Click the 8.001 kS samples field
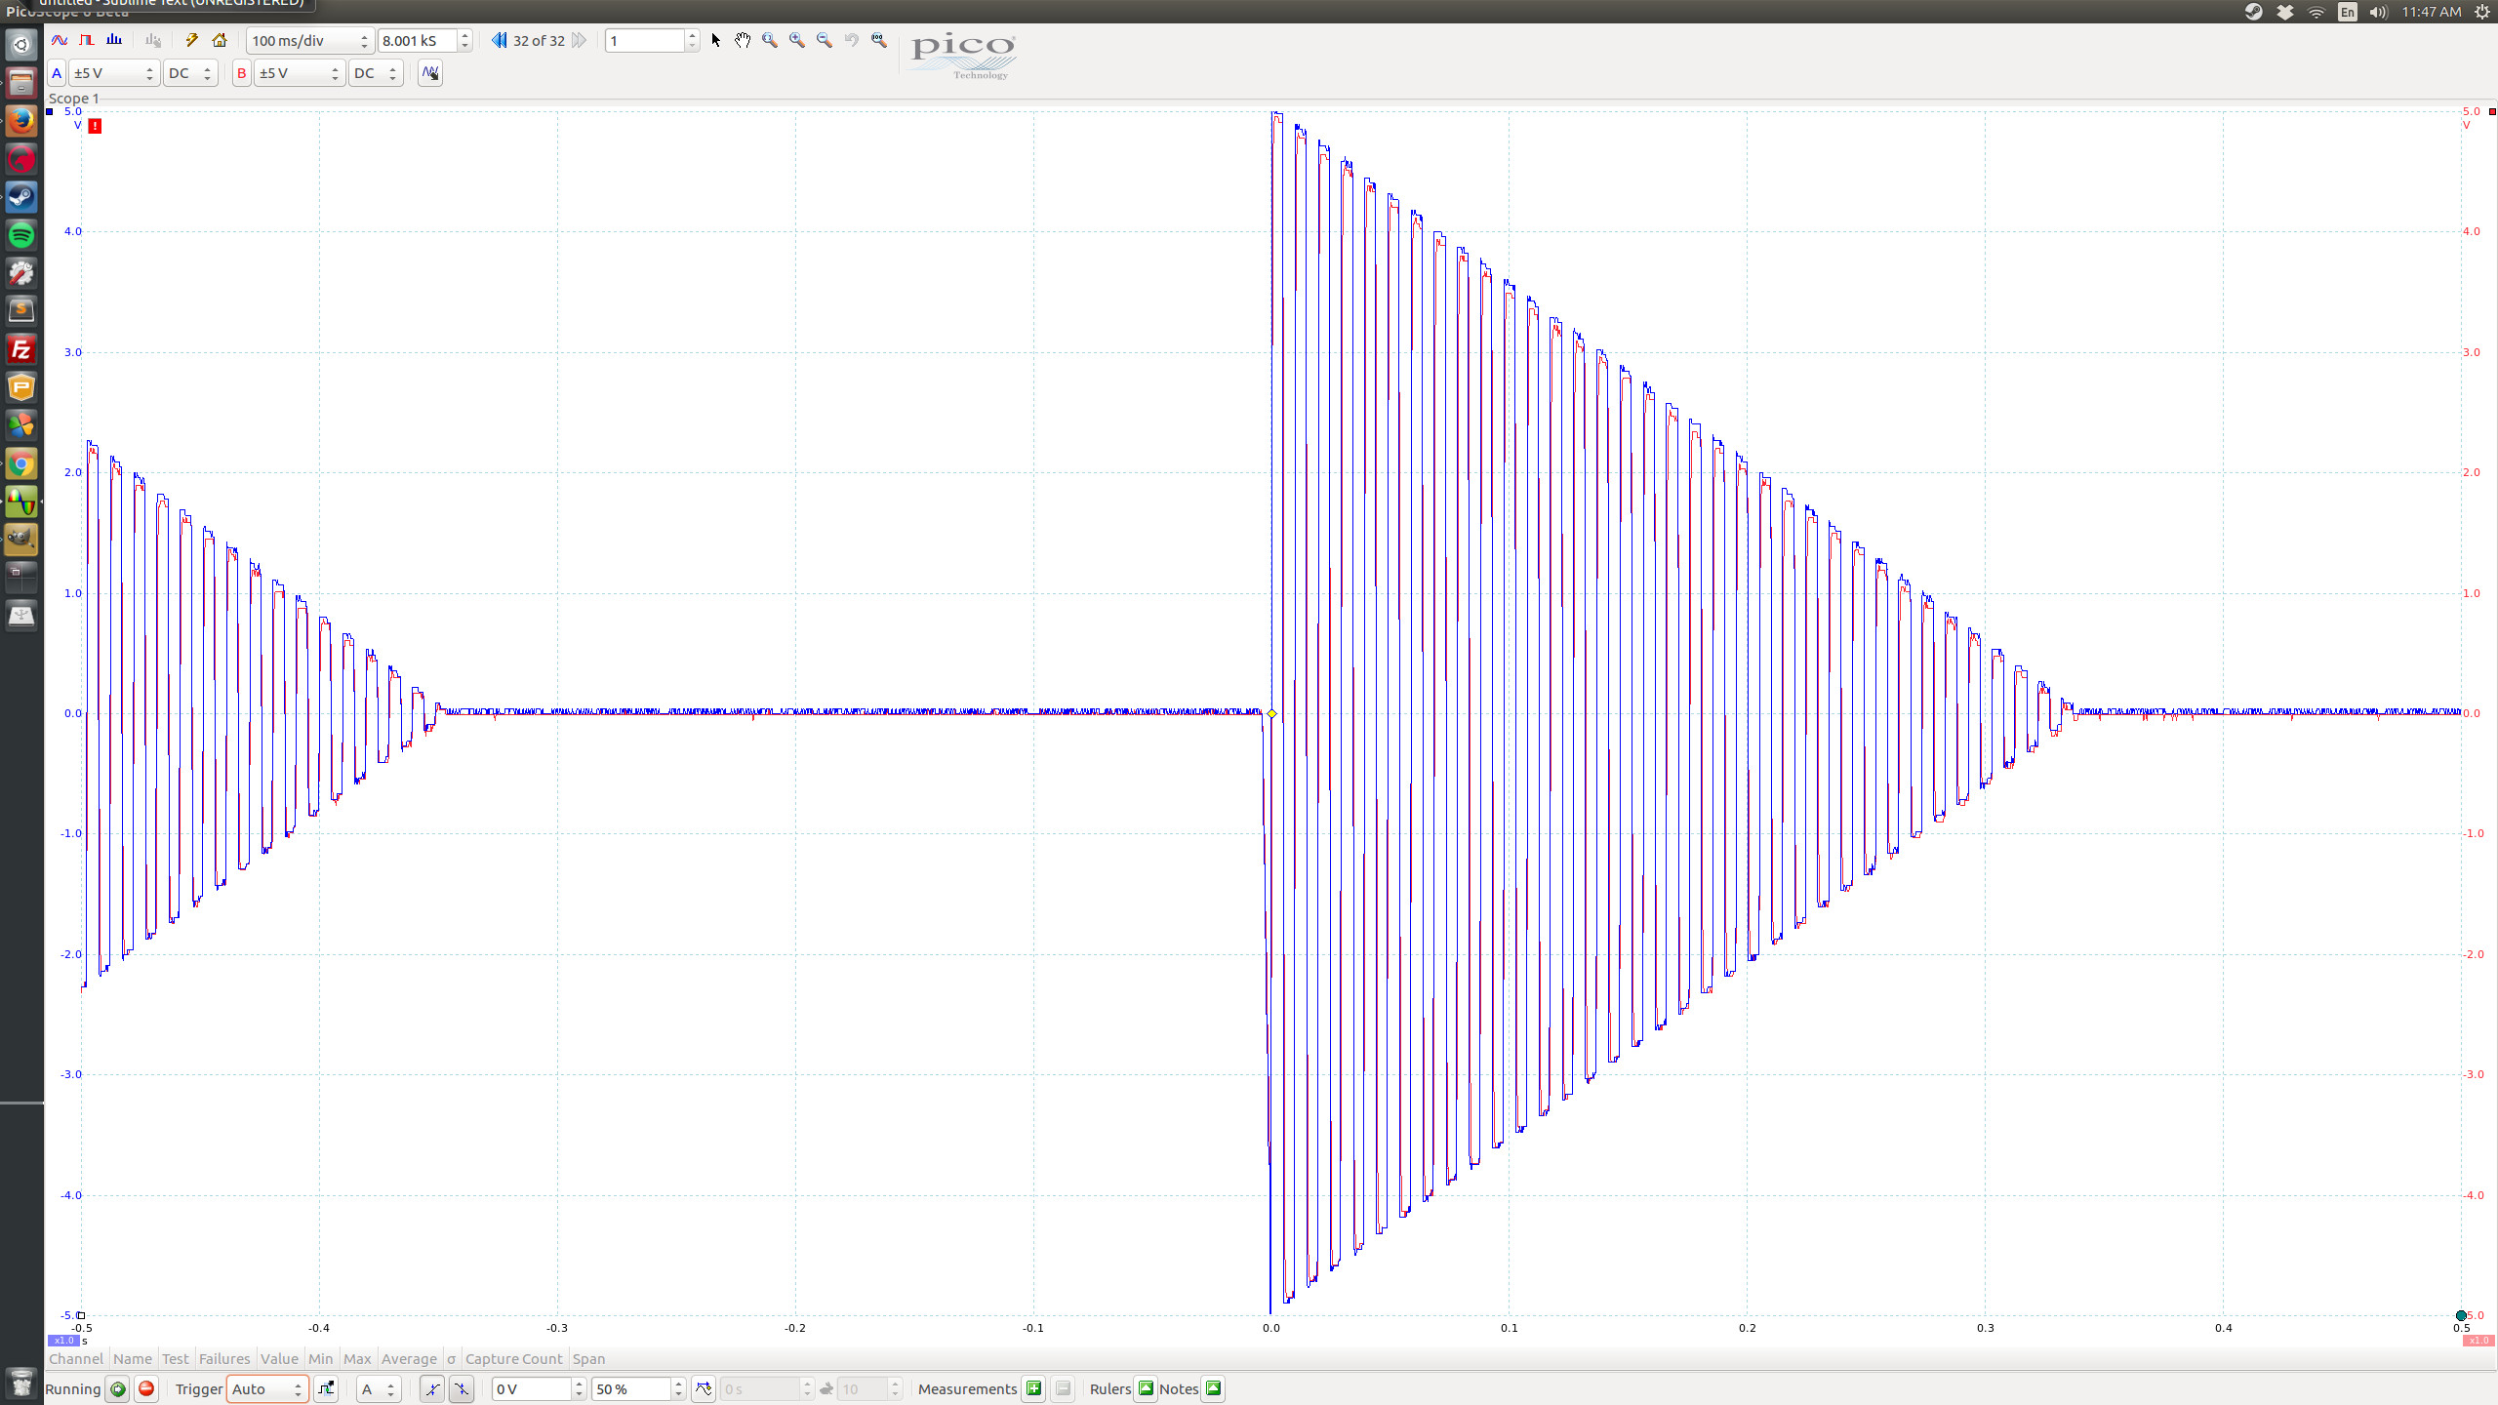Viewport: 2498px width, 1405px height. (x=418, y=40)
